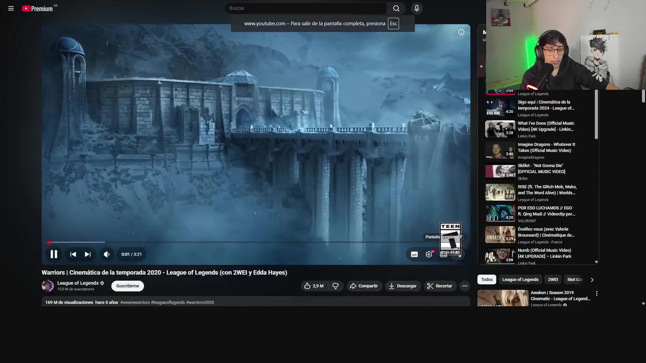Select the League of Legends filter chip

[x=520, y=279]
